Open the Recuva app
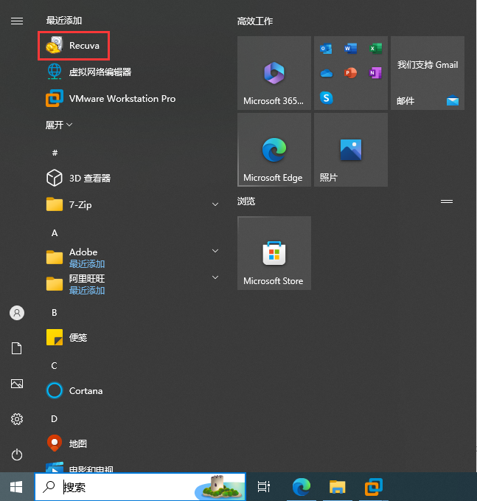Screen dimensions: 477x501 click(74, 46)
